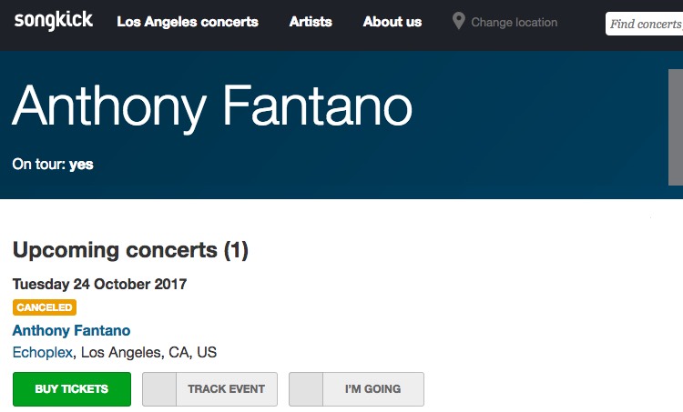Click the gray artist image on right
683x412 pixels.
point(676,127)
